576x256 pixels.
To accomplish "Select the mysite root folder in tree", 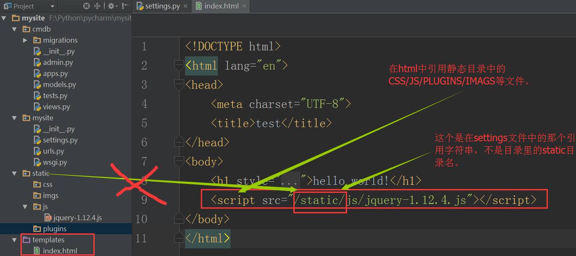I will point(33,18).
